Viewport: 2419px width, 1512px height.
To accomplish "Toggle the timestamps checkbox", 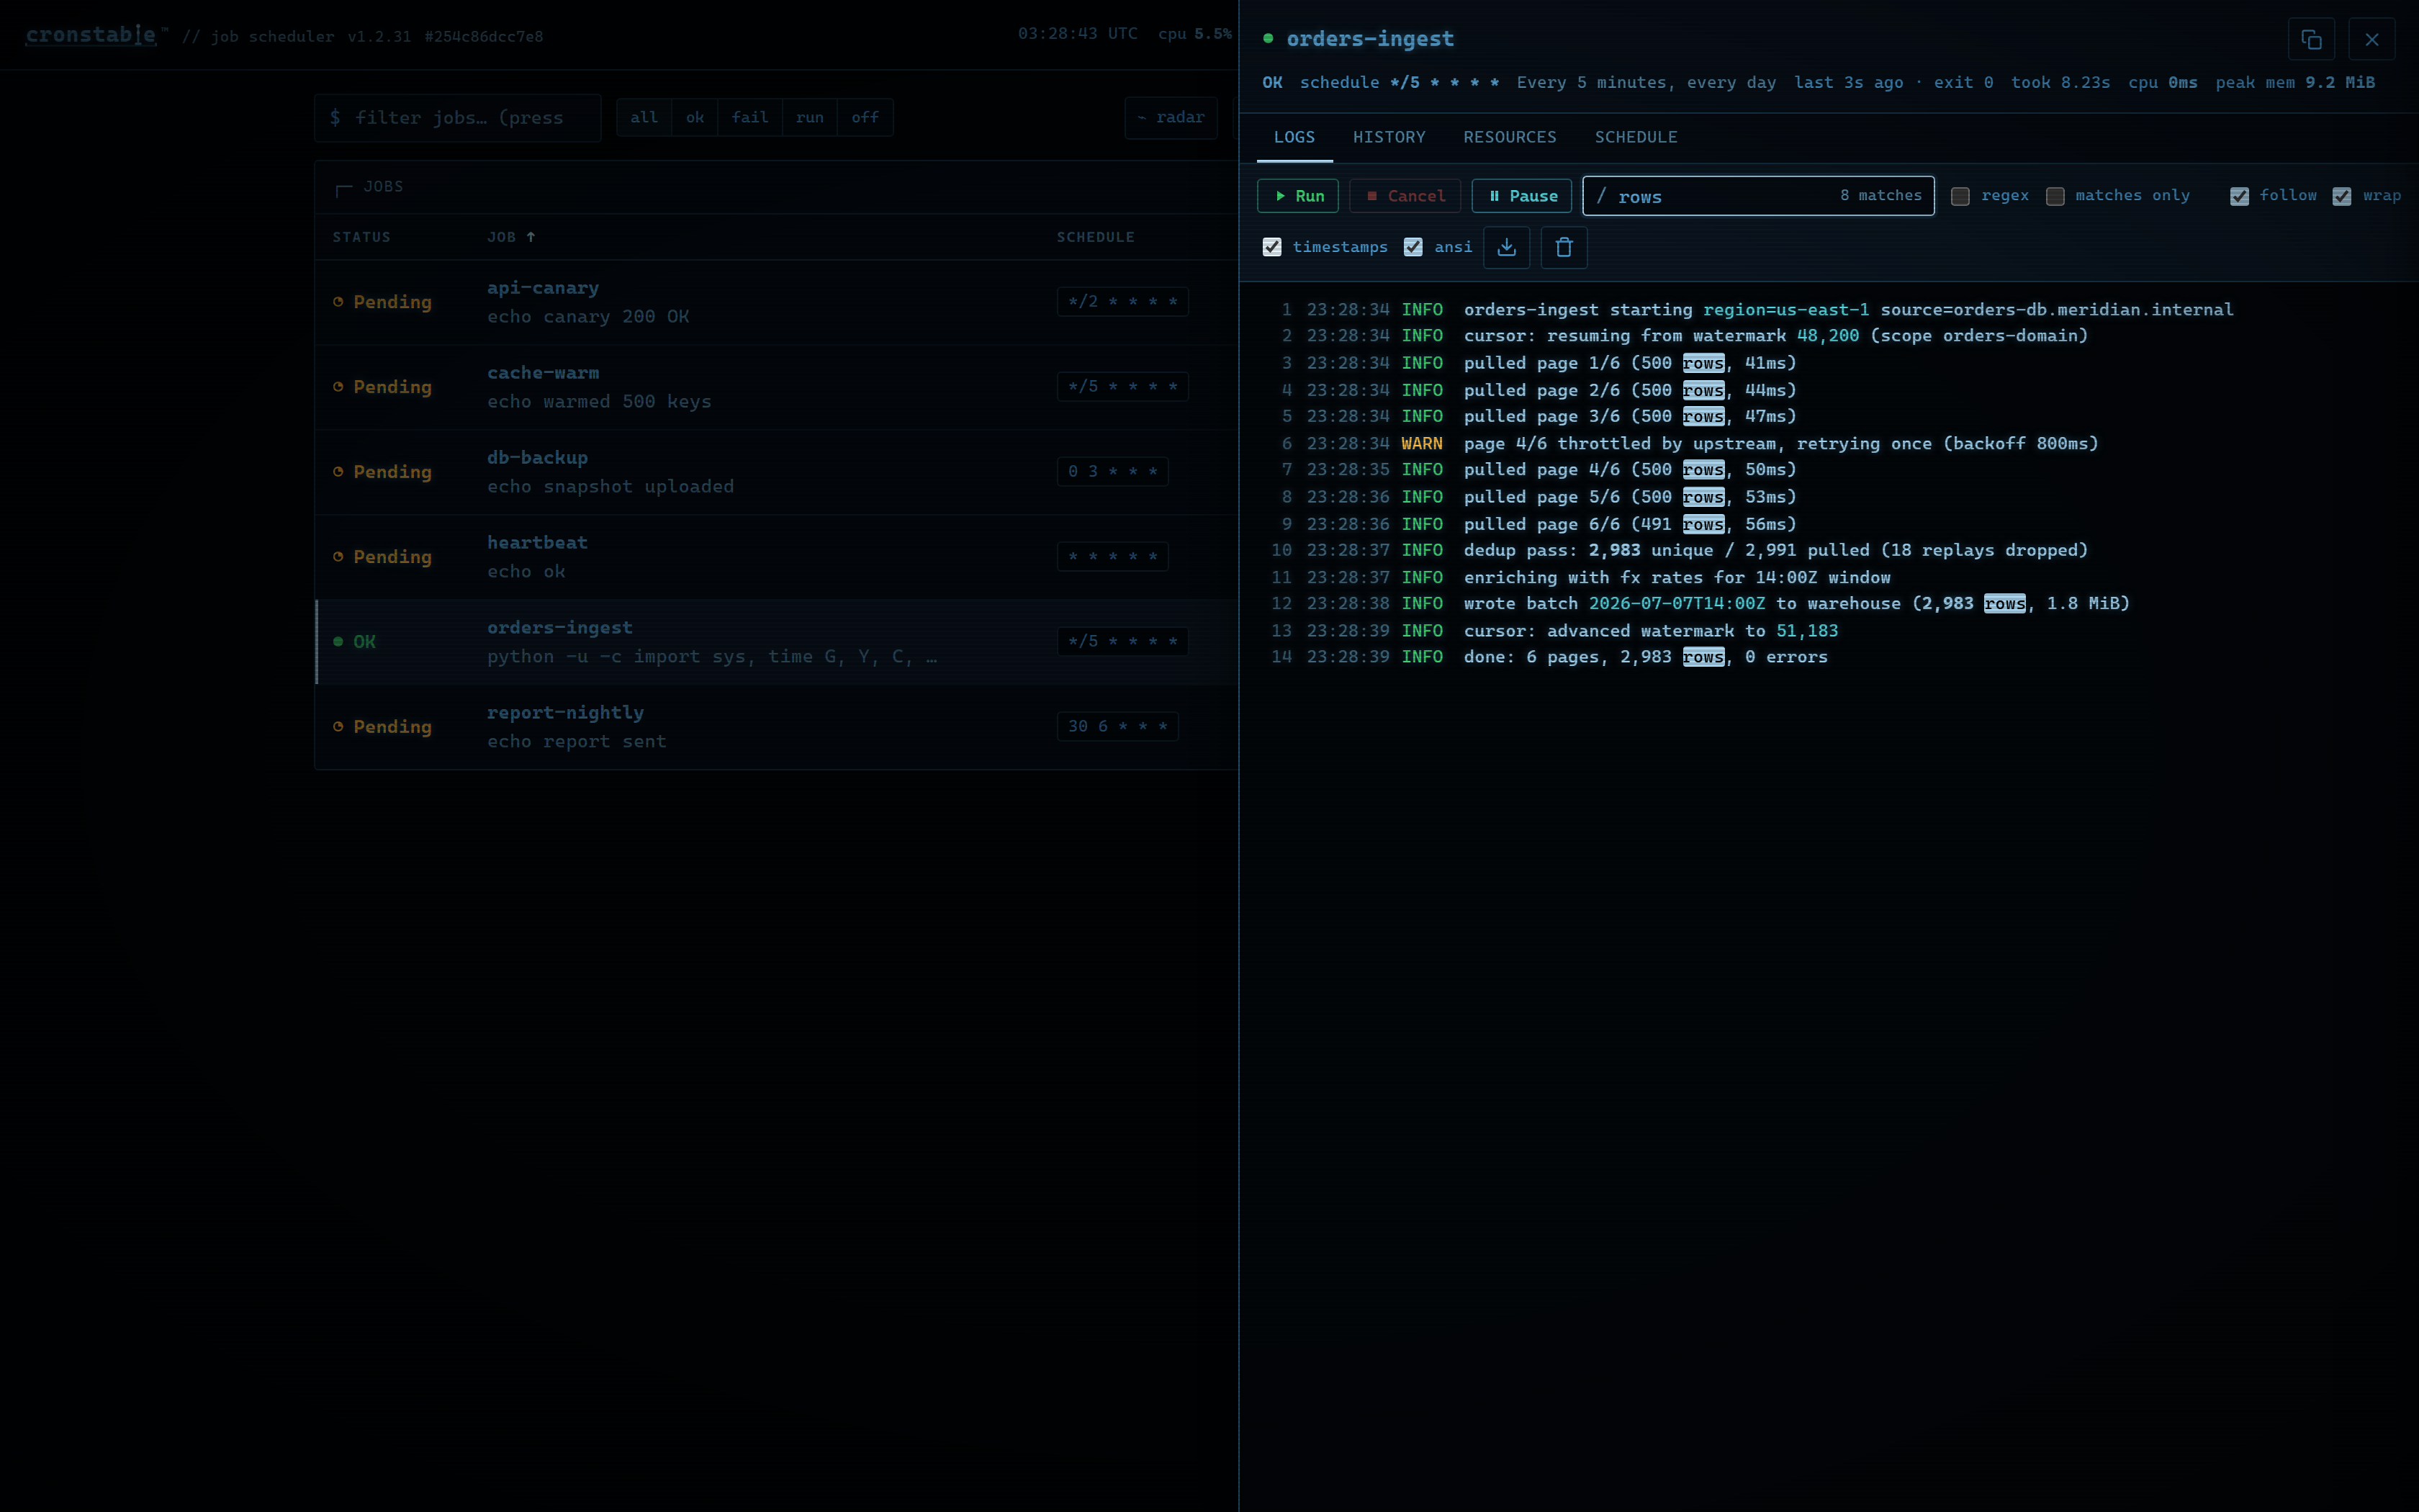I will [1271, 247].
